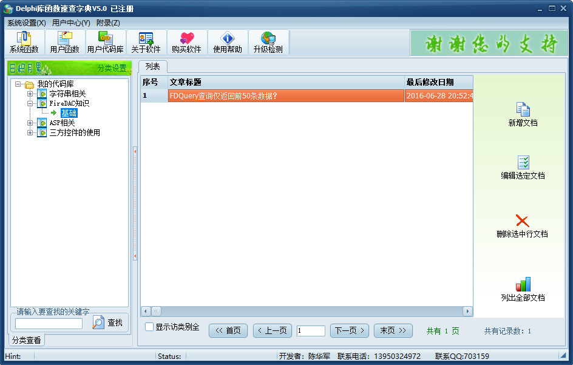Screen dimensions: 573x365
Task: Click the 列出全部文档 bar chart icon
Action: coord(523,284)
